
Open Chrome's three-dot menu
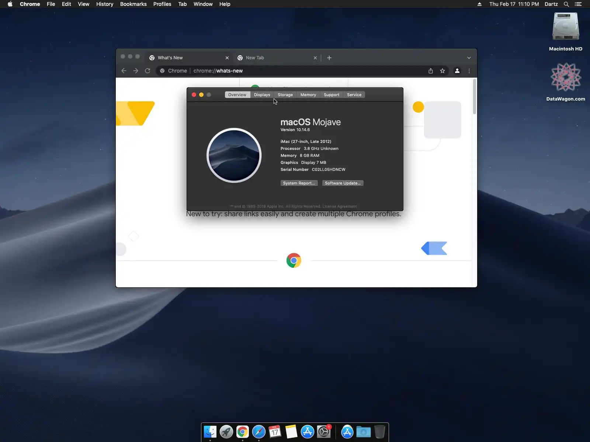469,71
